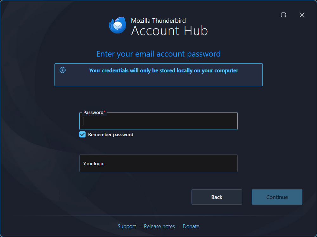This screenshot has width=317, height=237.
Task: Open the Donate link
Action: (x=191, y=226)
